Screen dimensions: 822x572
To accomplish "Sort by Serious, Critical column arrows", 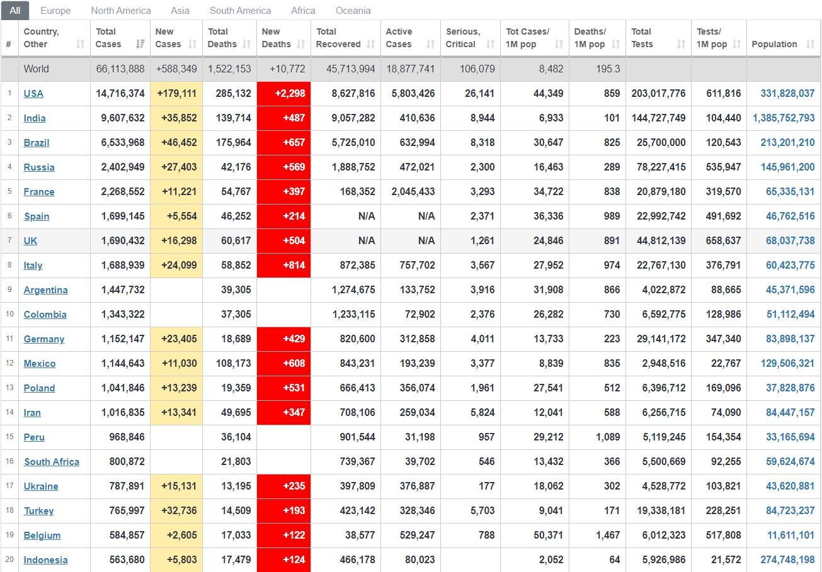I will click(x=490, y=44).
